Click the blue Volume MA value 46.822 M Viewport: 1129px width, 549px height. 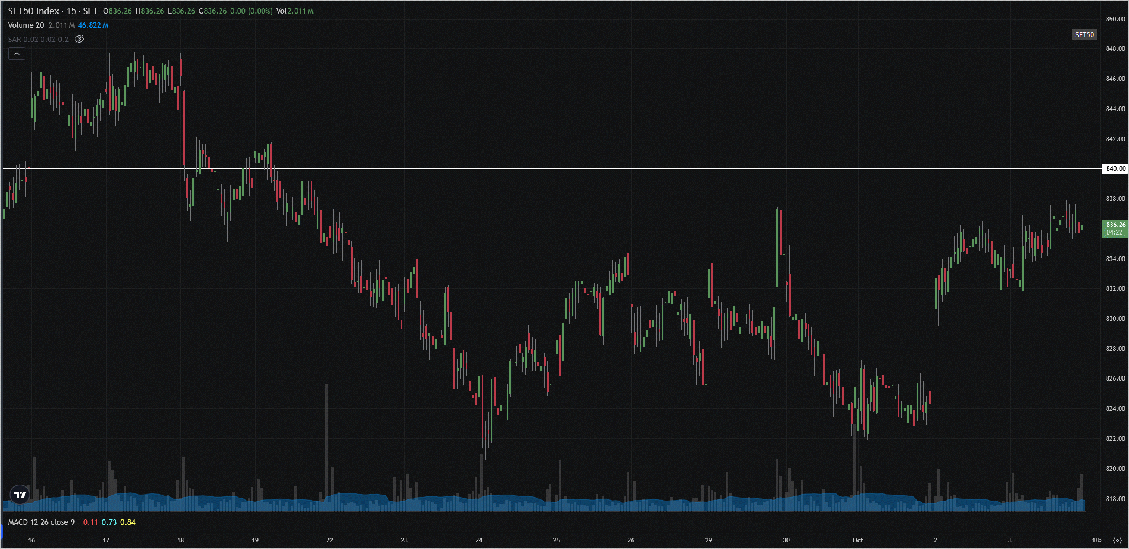coord(93,25)
